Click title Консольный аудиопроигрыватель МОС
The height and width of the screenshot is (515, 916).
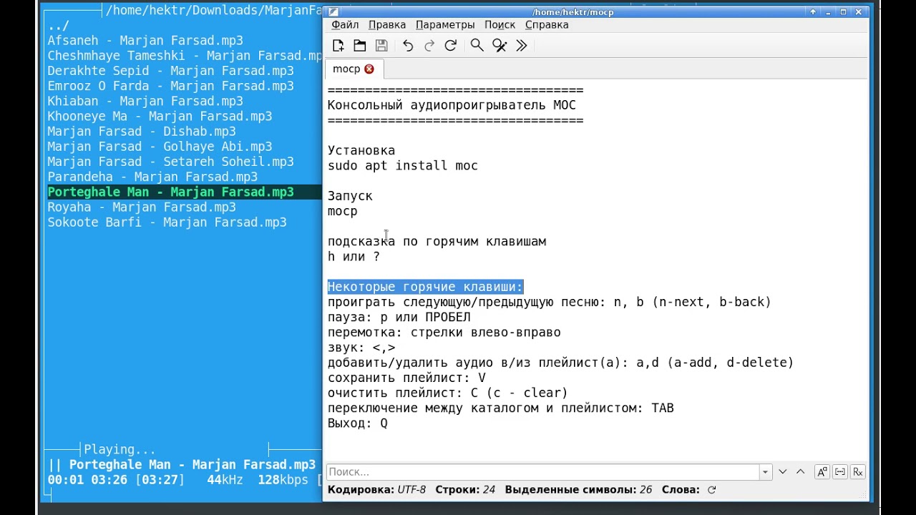click(452, 106)
